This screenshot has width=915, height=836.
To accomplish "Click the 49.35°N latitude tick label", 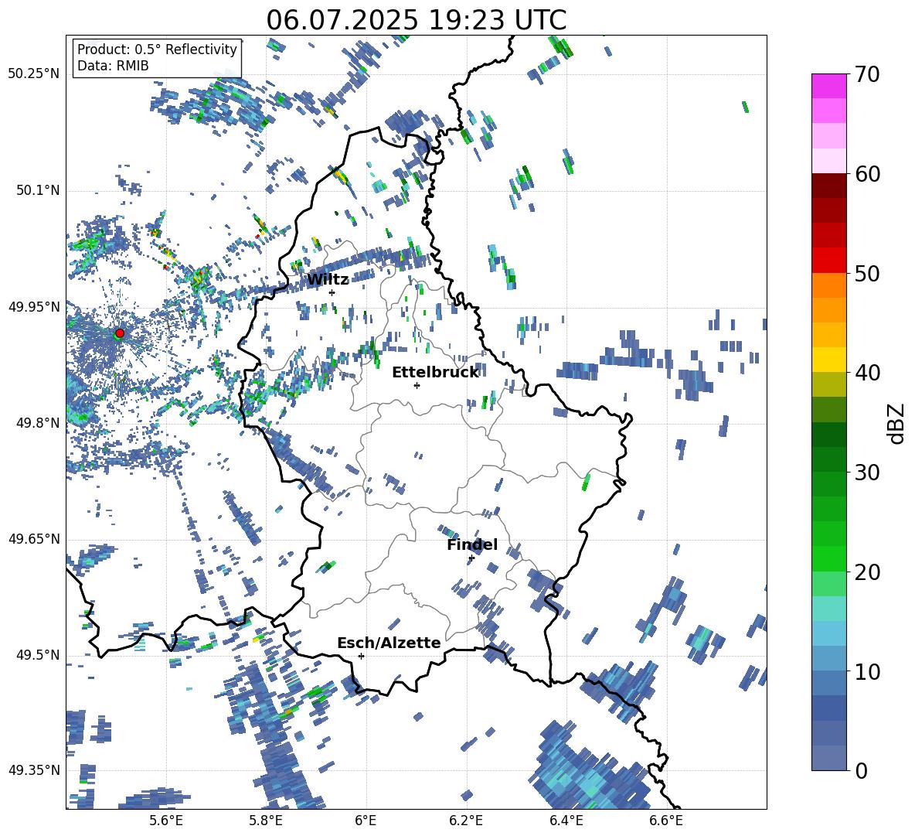I will coord(34,770).
